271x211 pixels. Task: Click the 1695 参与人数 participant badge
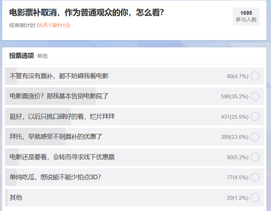pos(246,16)
